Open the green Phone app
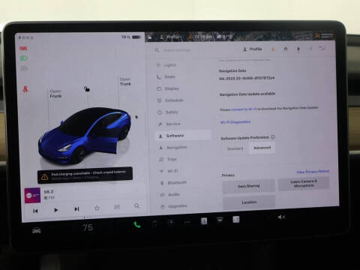Screen dimensions: 360x270 (x=136, y=225)
